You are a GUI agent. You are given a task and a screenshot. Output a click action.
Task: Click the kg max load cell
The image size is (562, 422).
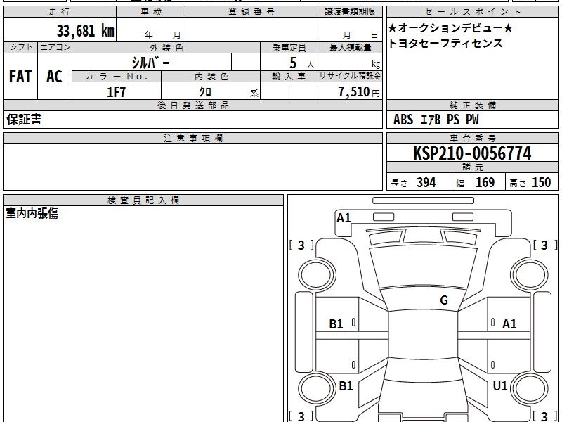pyautogui.click(x=350, y=62)
